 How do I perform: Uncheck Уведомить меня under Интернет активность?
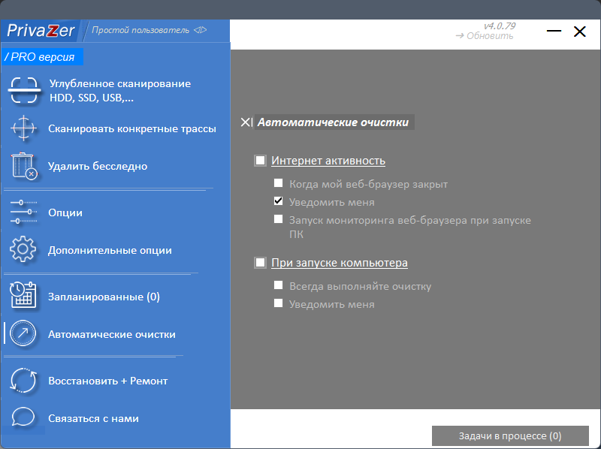(278, 200)
